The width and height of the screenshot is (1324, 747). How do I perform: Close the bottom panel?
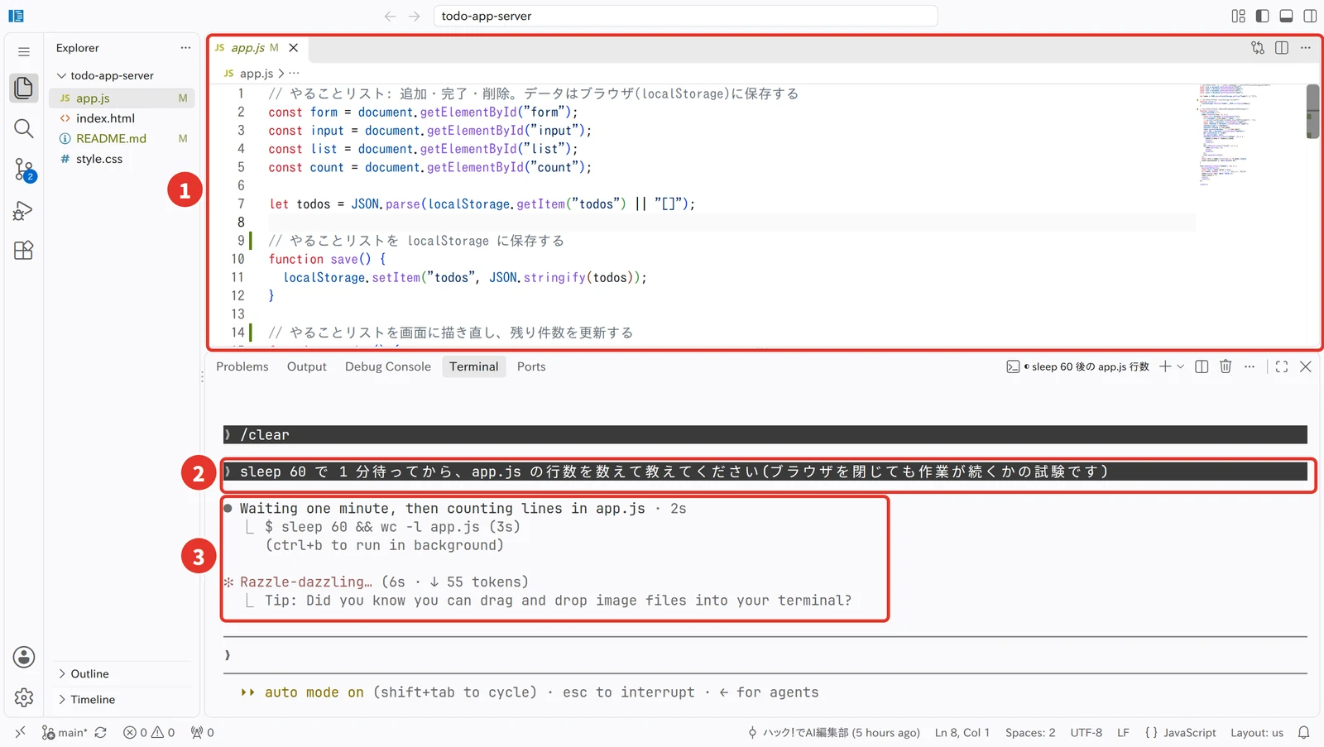[x=1306, y=366]
